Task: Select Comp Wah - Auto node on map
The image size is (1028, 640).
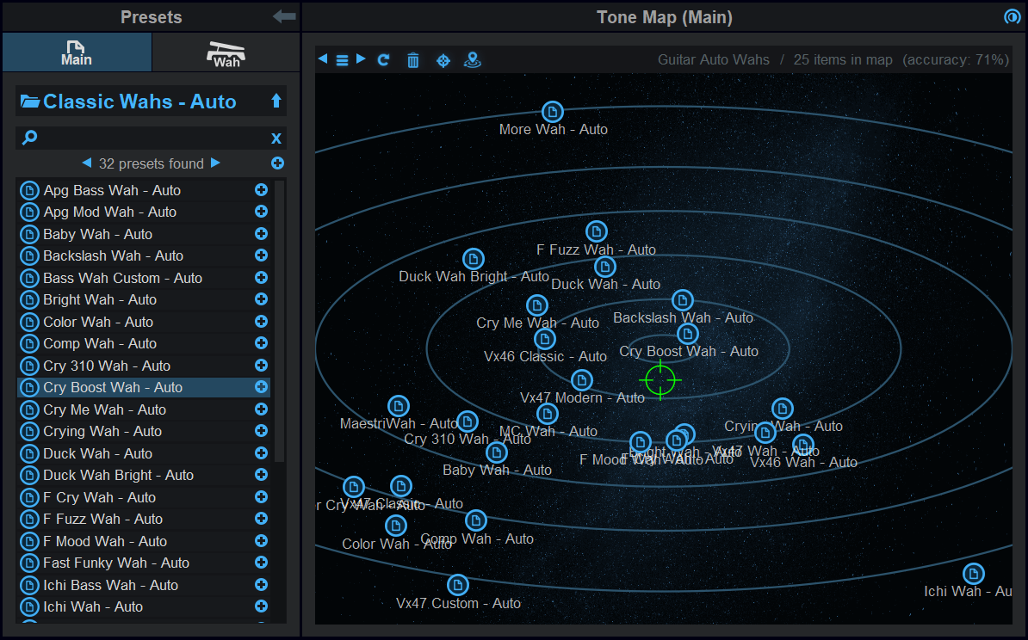Action: pos(476,520)
